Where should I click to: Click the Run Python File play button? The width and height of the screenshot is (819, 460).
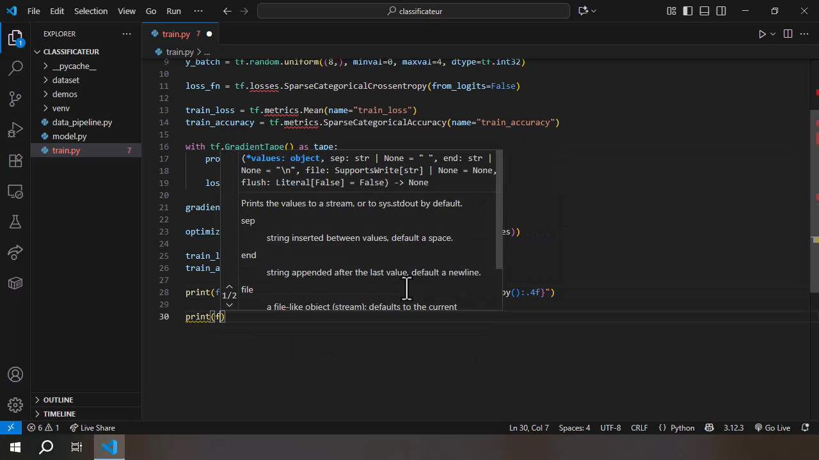[761, 34]
